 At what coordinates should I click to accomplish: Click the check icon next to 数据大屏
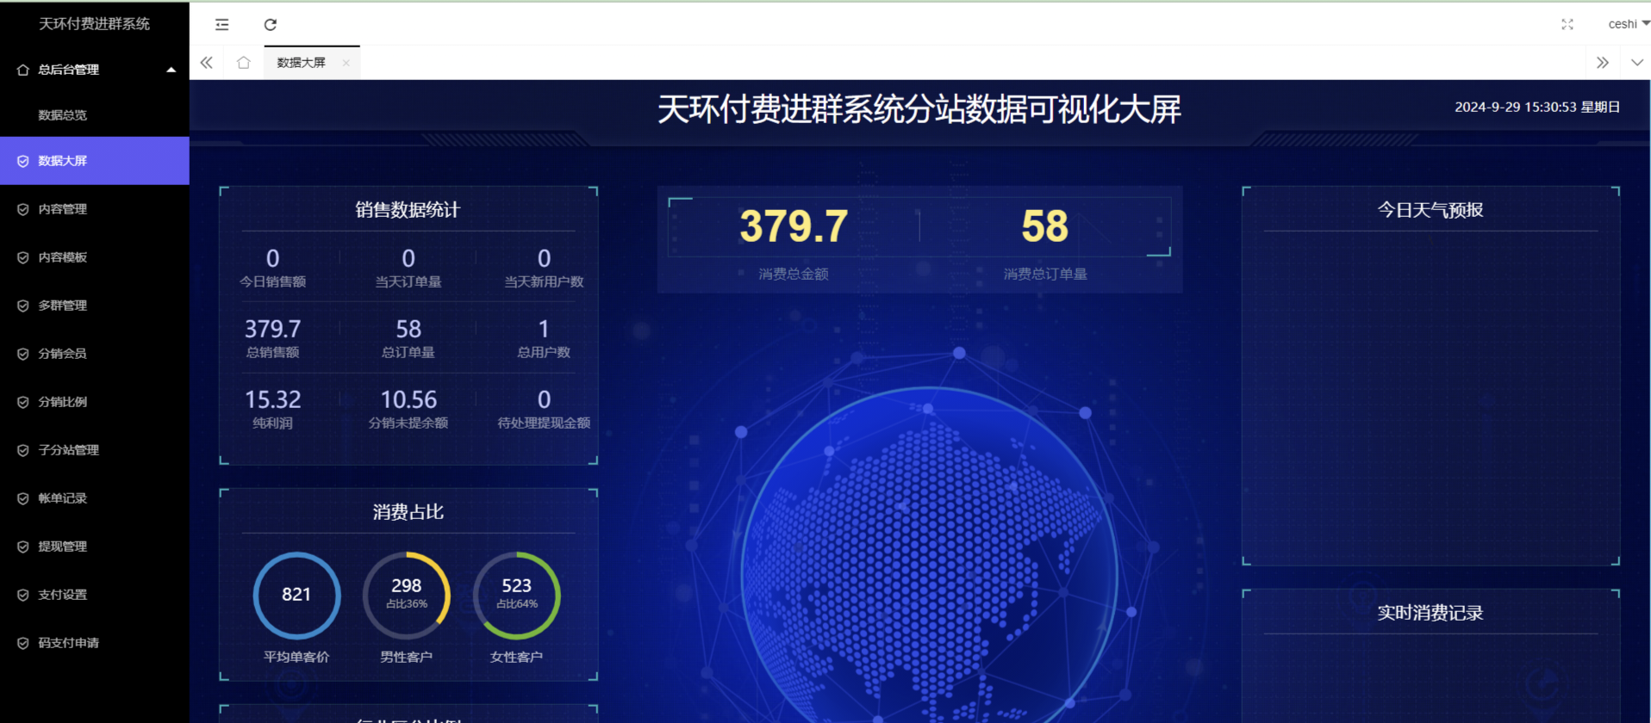(x=23, y=161)
